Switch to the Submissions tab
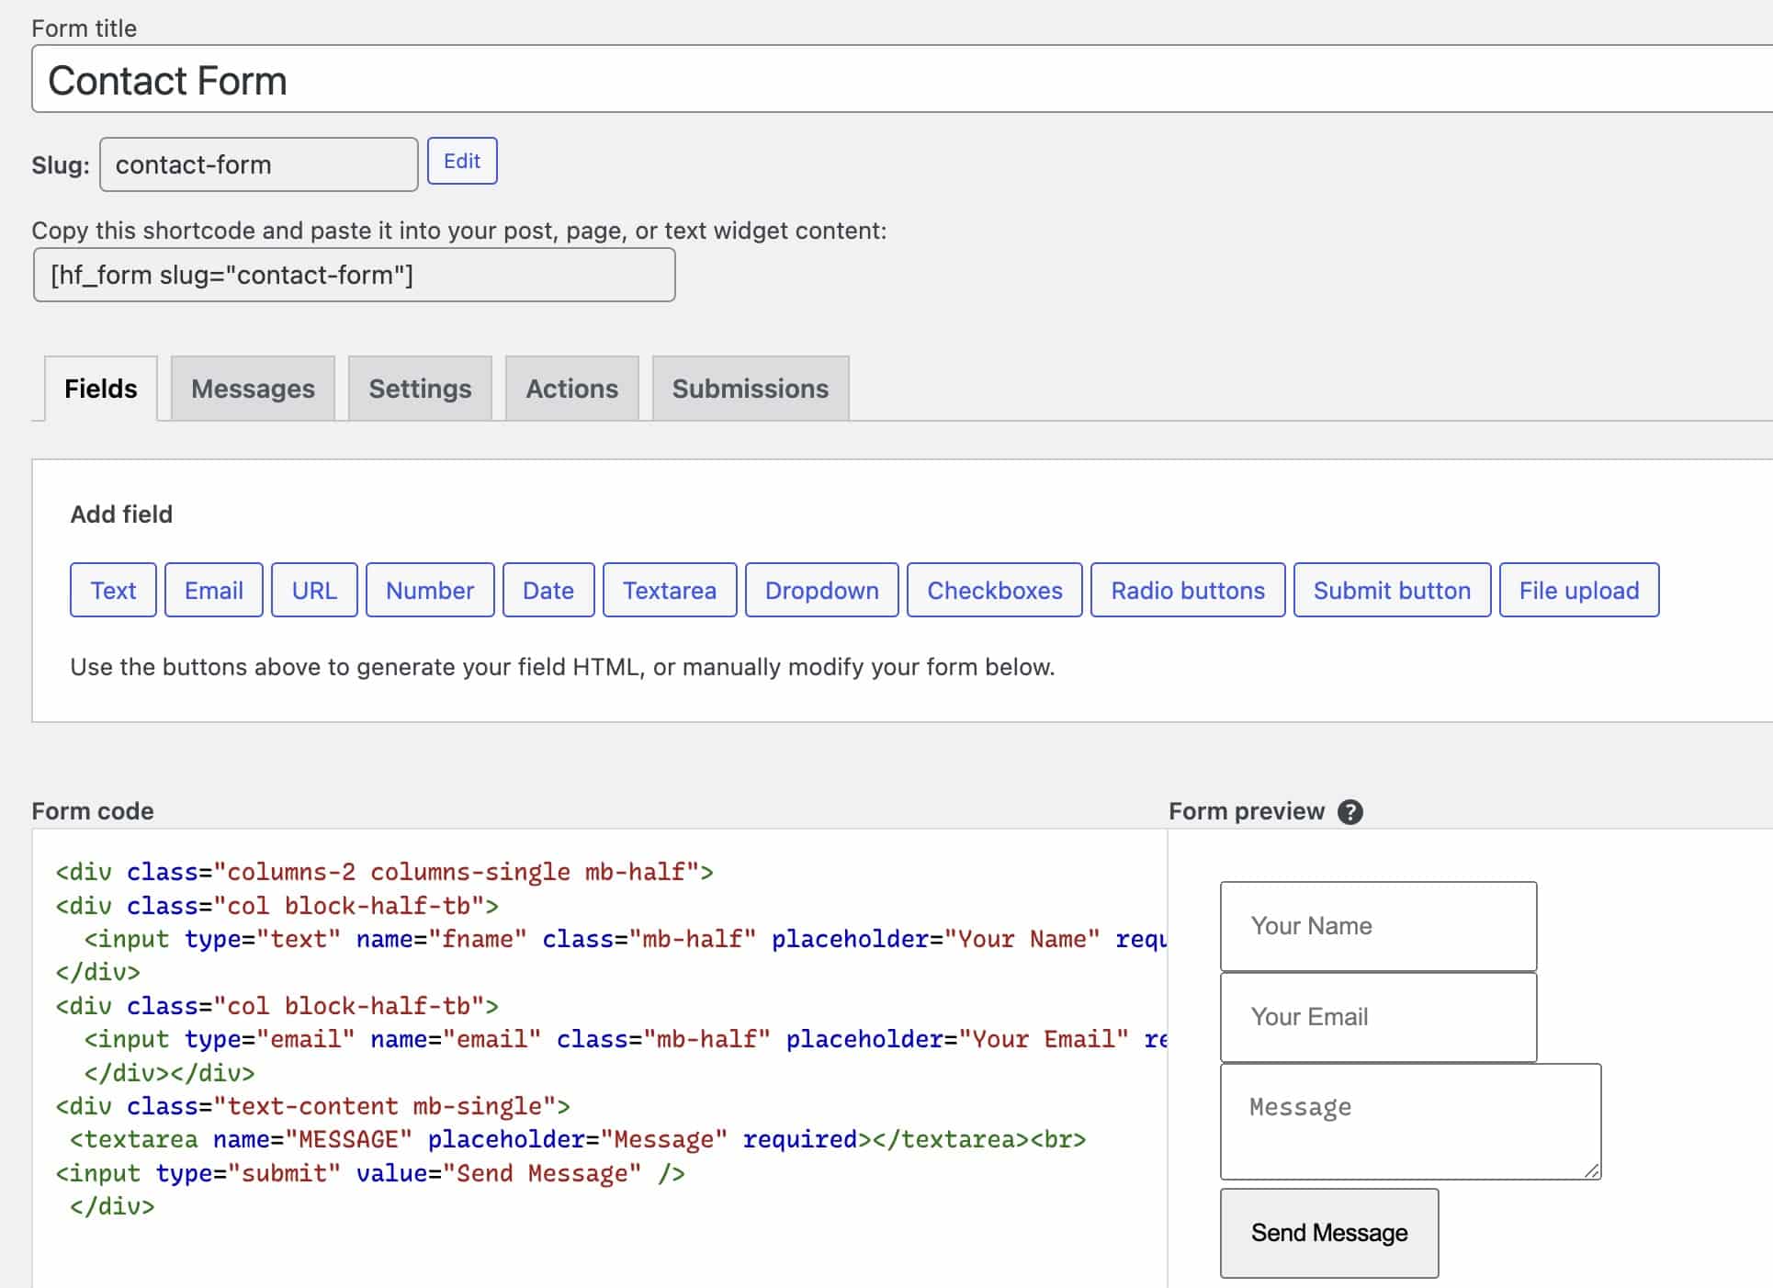The image size is (1773, 1288). coord(750,388)
